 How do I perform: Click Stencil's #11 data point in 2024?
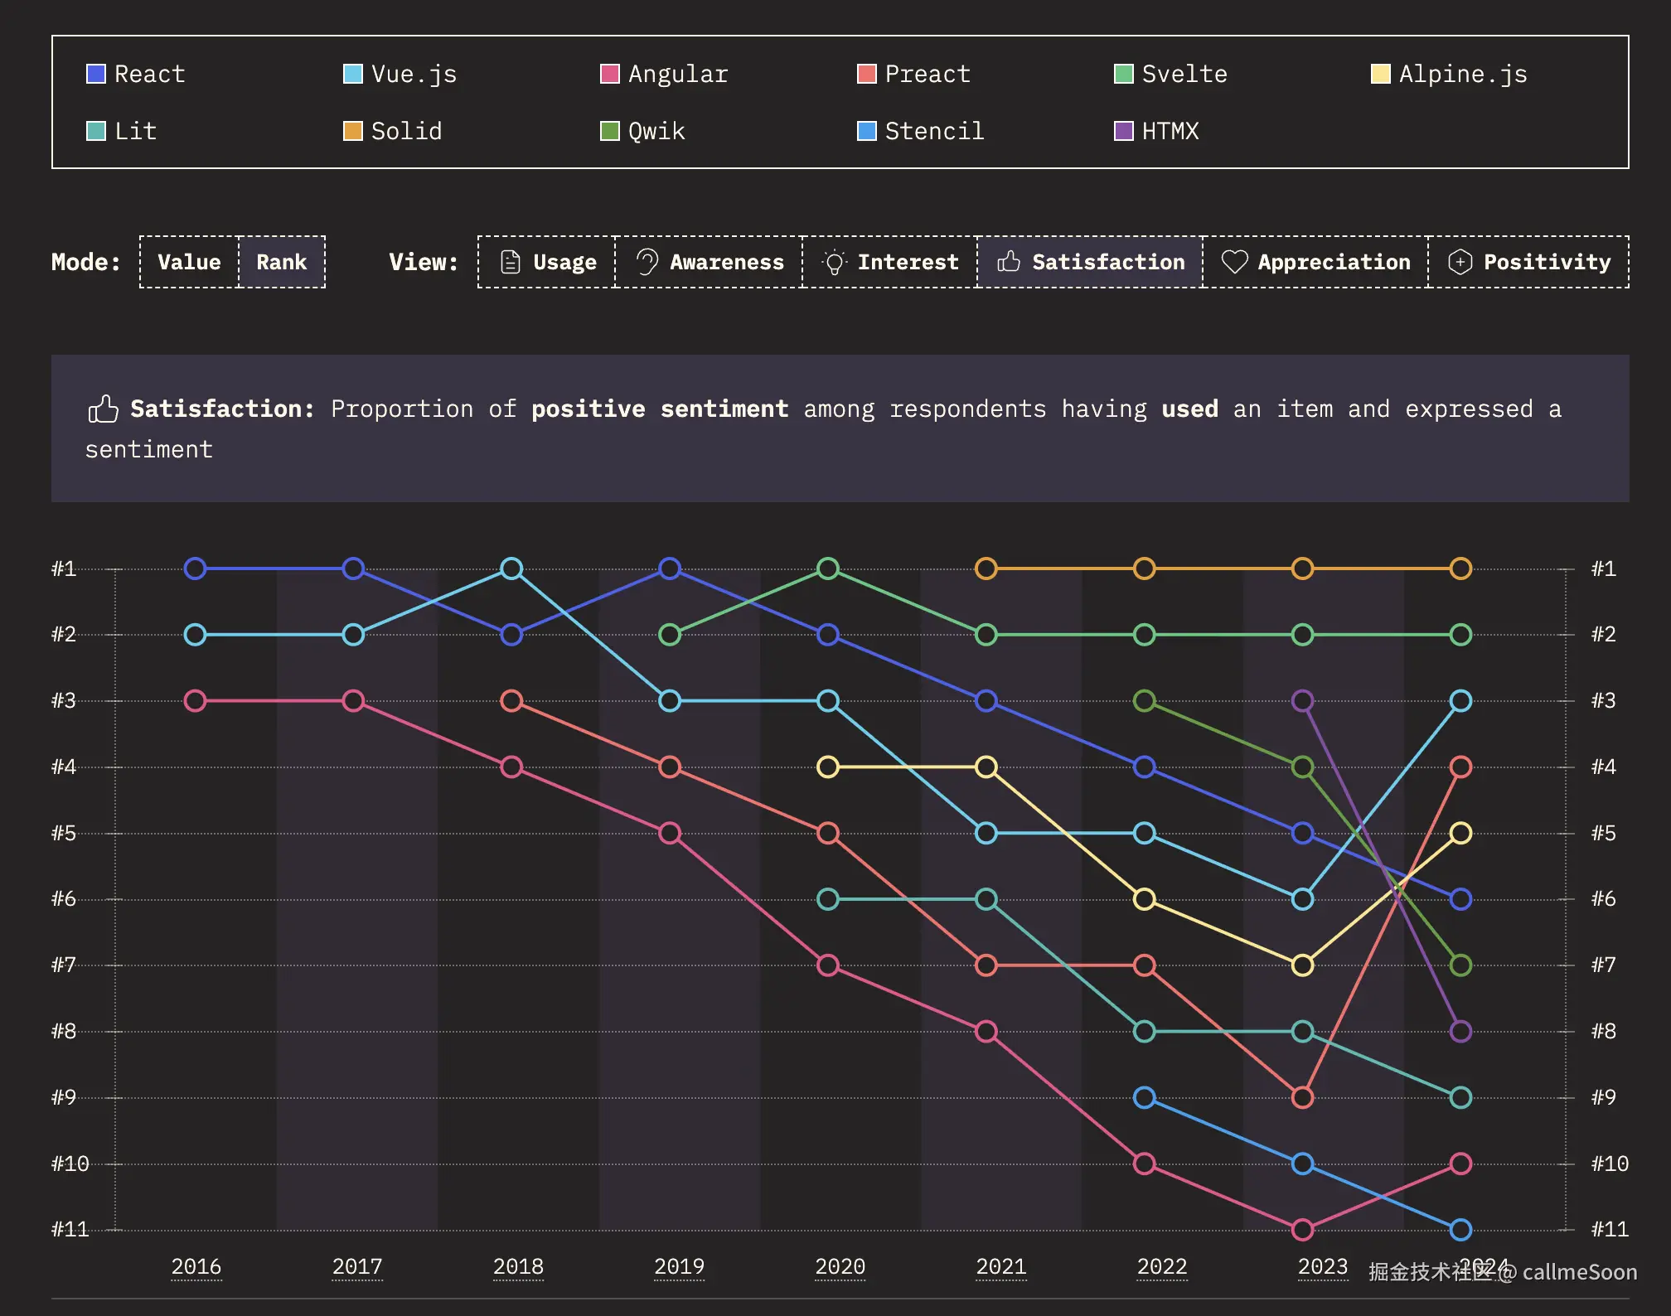click(x=1460, y=1229)
